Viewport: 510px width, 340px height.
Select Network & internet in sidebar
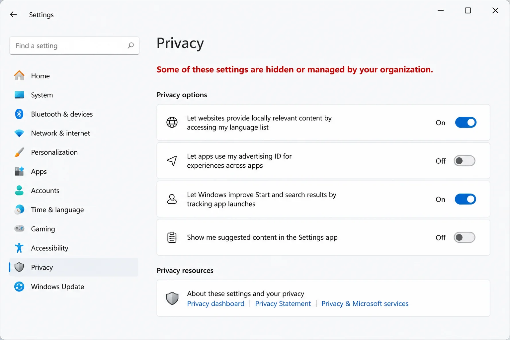74,133
